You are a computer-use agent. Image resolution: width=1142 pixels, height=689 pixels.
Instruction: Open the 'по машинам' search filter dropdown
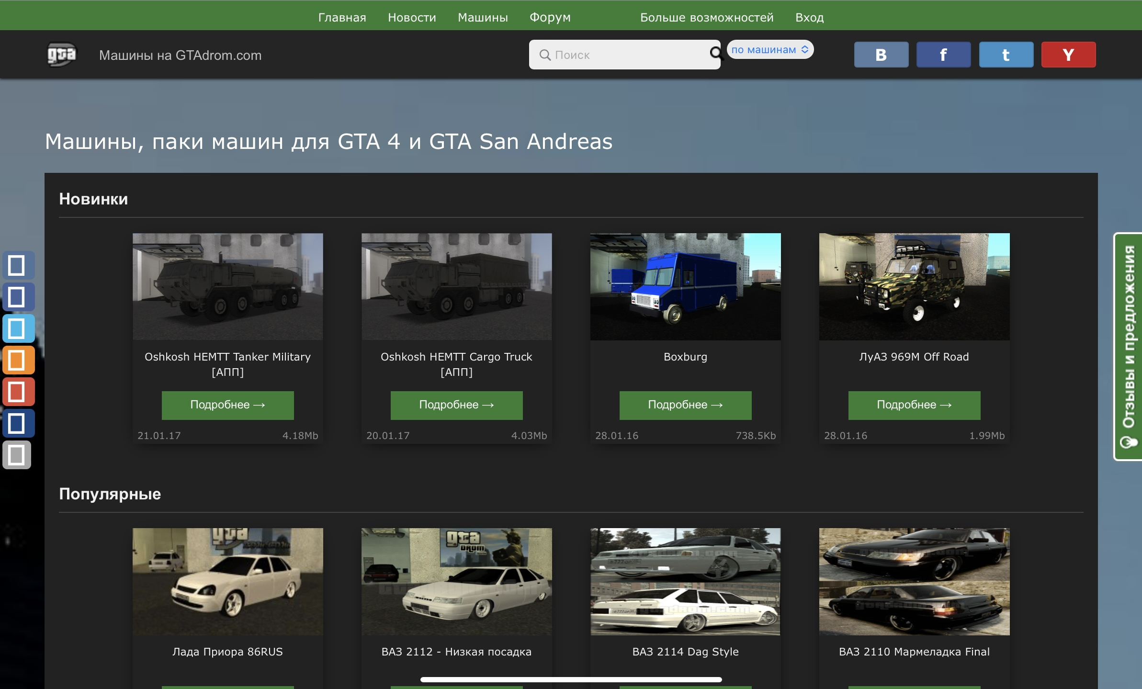point(770,49)
